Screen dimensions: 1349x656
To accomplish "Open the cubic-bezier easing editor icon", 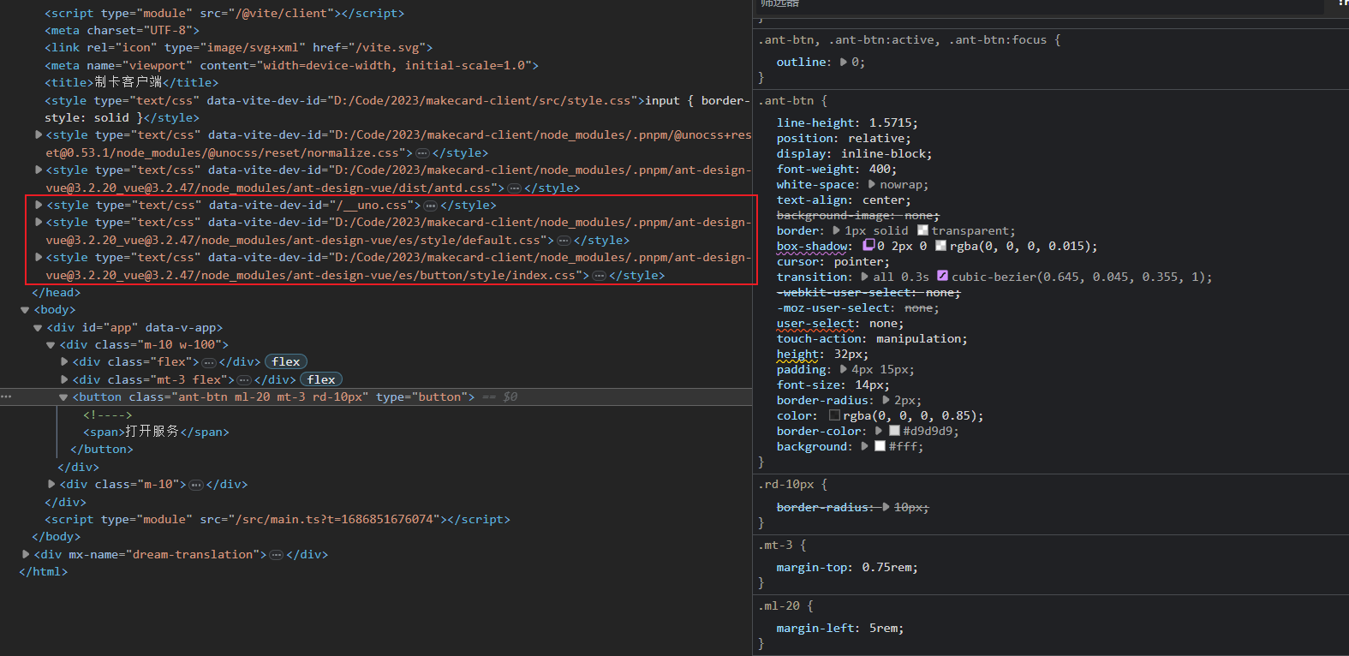I will point(942,276).
